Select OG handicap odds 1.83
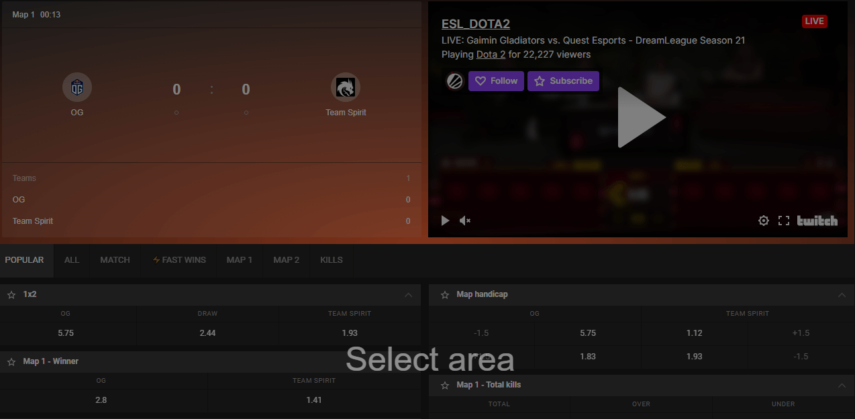 588,357
